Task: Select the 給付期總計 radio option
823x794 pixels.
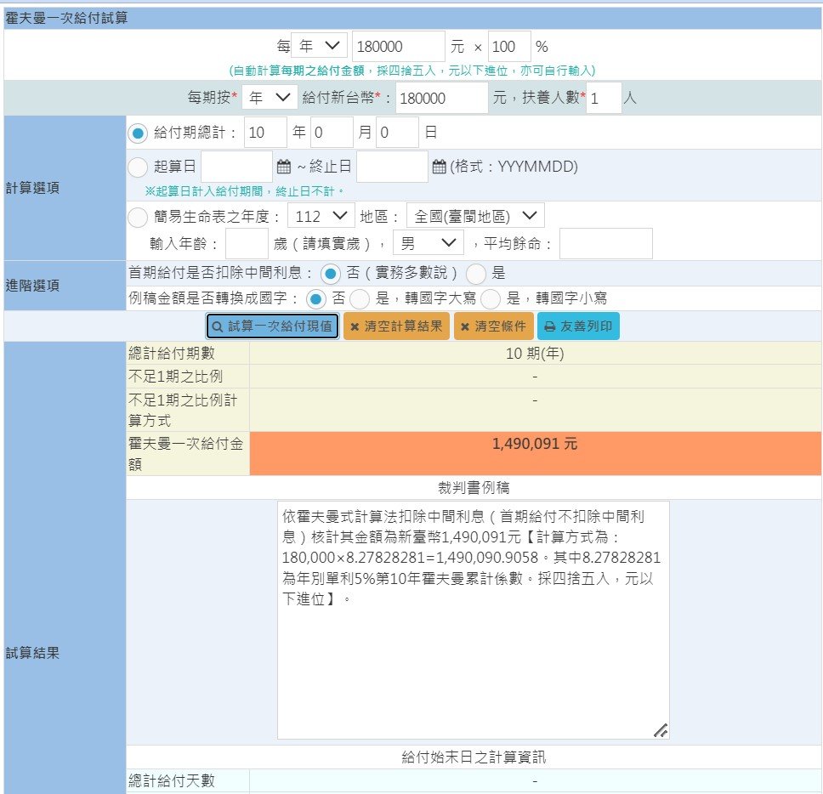Action: [x=137, y=132]
